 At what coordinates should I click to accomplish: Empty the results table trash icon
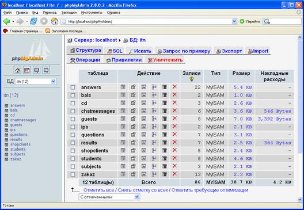(165, 143)
